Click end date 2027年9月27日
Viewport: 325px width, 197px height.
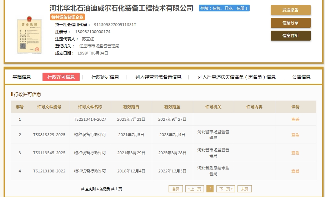coord(172,119)
